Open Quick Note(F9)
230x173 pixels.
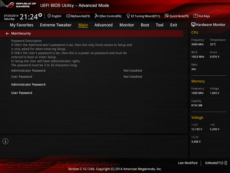179,16
